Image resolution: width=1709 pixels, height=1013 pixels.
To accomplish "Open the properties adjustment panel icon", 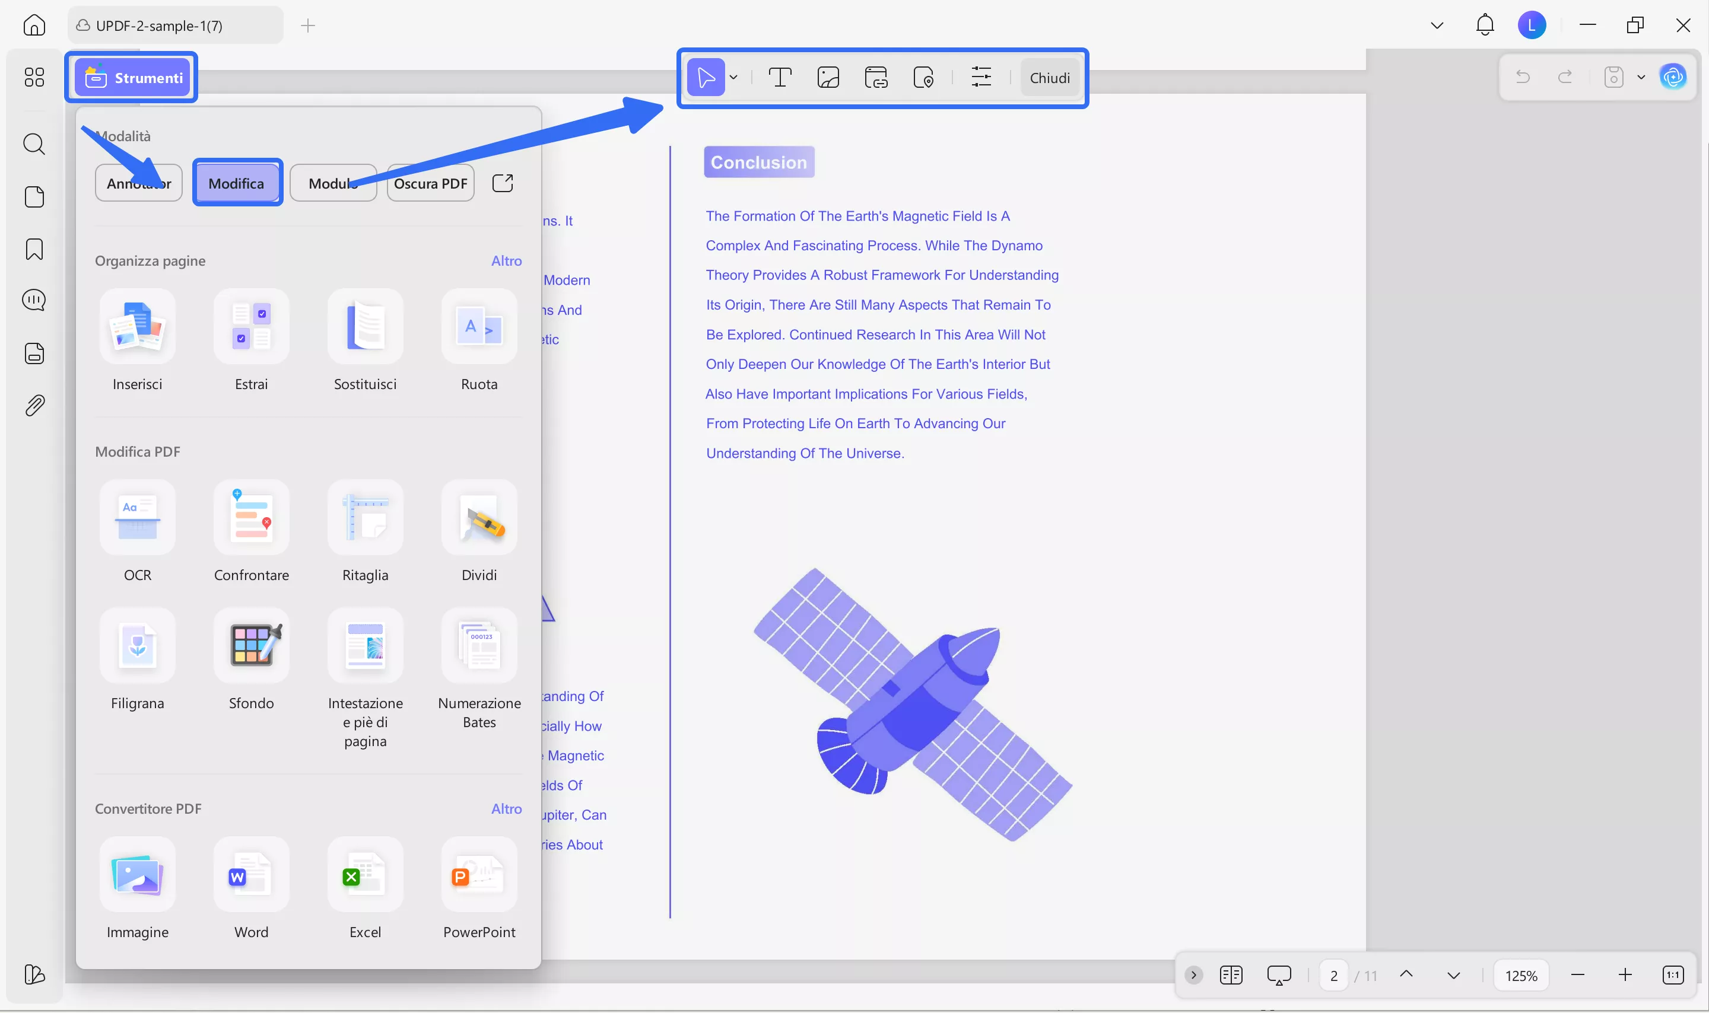I will click(981, 77).
